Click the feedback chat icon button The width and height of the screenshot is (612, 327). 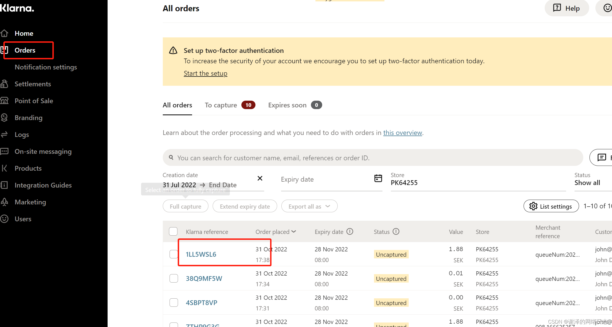tap(601, 157)
